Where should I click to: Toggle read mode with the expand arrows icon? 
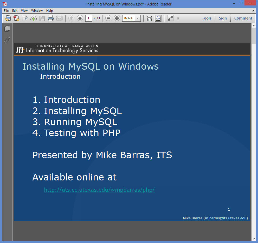click(170, 18)
